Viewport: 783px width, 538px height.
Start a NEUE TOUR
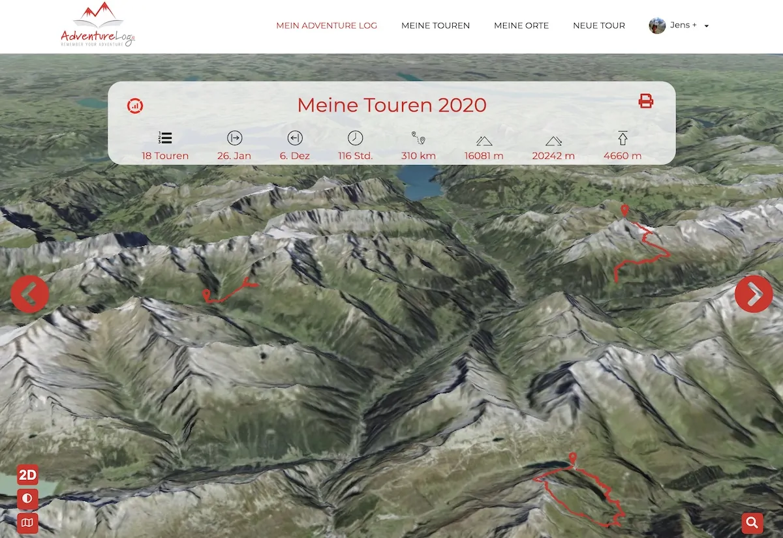(x=598, y=25)
